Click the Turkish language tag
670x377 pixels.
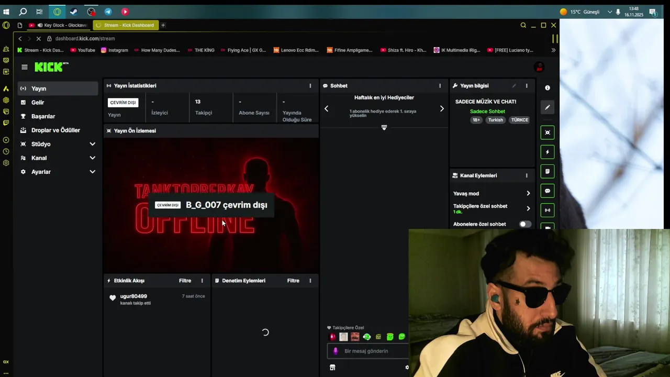pos(496,120)
